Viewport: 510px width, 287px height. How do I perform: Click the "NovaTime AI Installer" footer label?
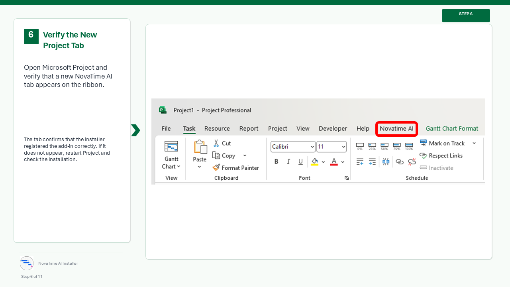(x=58, y=263)
